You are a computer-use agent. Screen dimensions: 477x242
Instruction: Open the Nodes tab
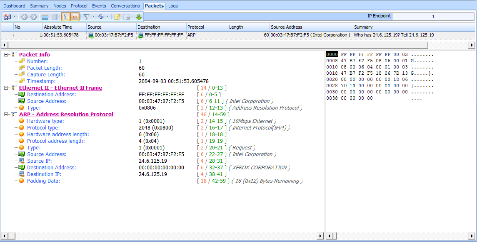coord(60,6)
